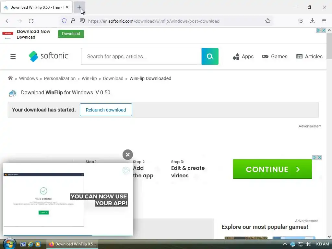Screen dimensions: 332x249
Task: Select Firefox Download WinFlip taskbar button
Action: click(72, 244)
